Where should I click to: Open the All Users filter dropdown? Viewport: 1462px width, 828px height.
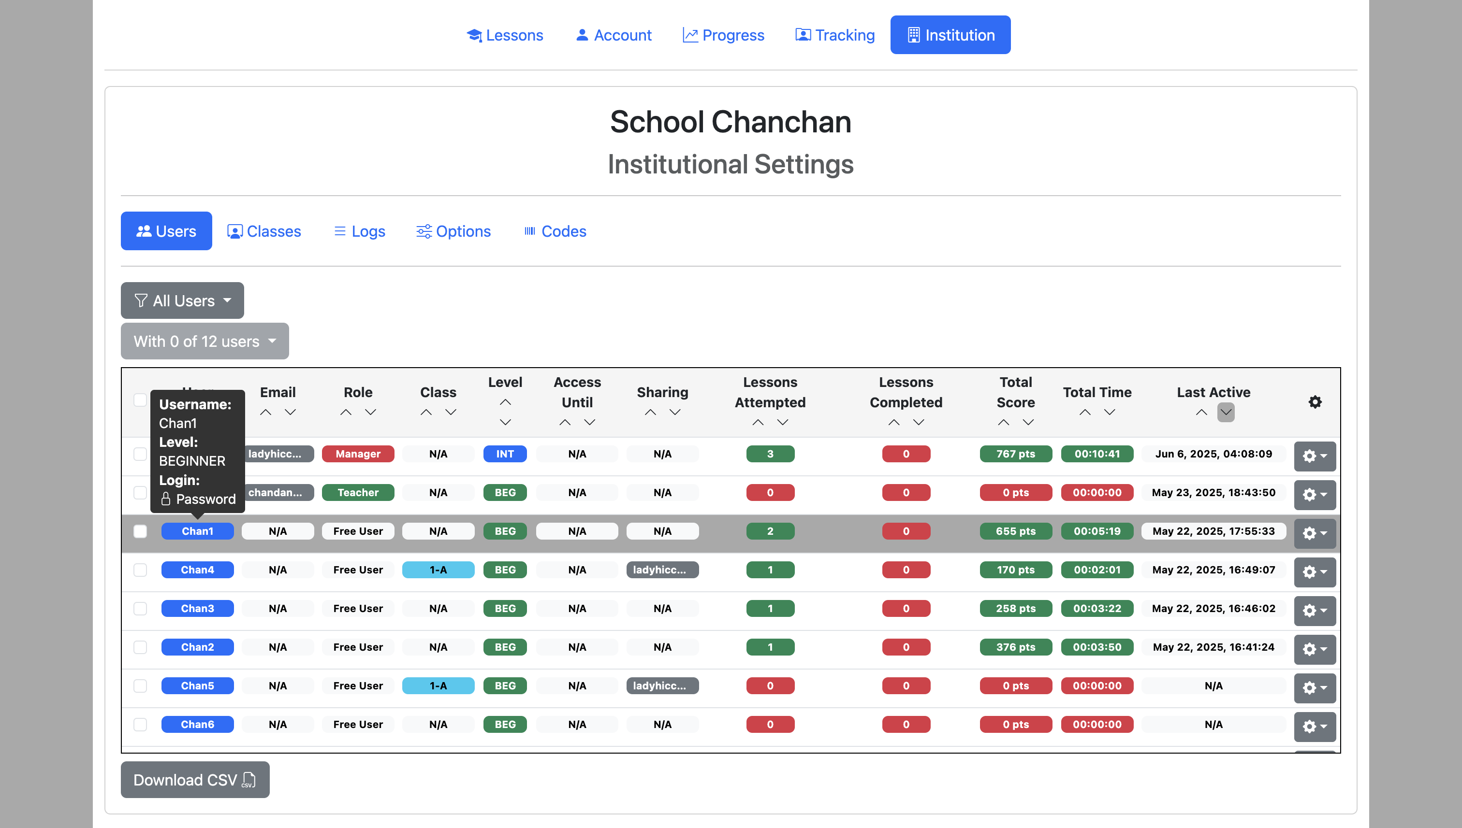(x=182, y=300)
